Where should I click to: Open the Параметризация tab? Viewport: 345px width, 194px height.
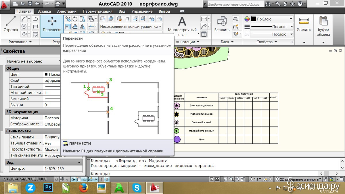pos(97,11)
